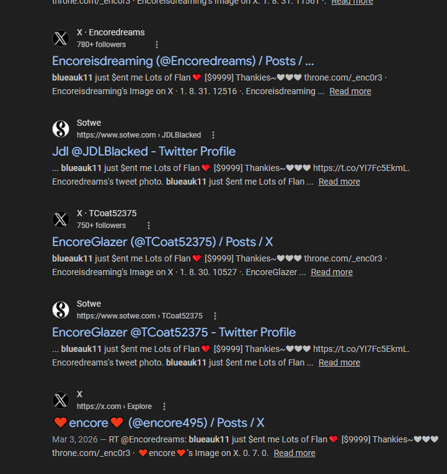
Task: Click sotwe.com › JDLBlacked URL breadcrumb
Action: tap(139, 135)
